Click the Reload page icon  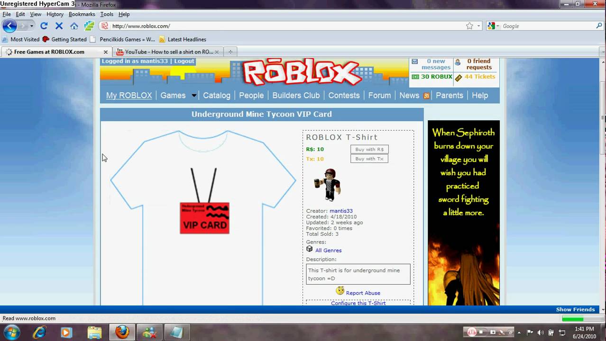click(44, 26)
